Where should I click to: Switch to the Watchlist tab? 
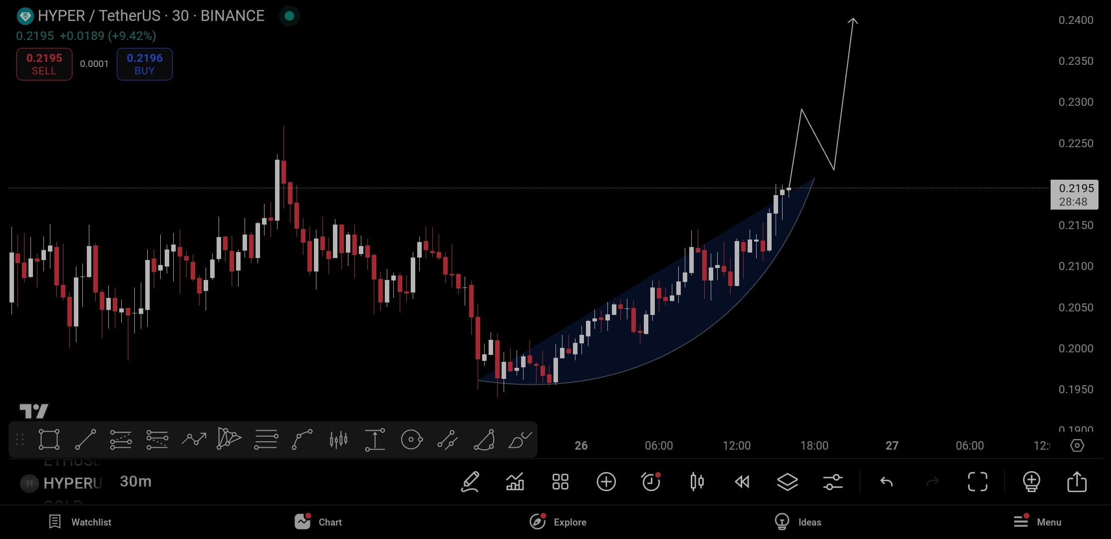80,522
